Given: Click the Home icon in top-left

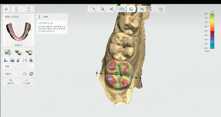Looking at the screenshot, I should [x=6, y=9].
